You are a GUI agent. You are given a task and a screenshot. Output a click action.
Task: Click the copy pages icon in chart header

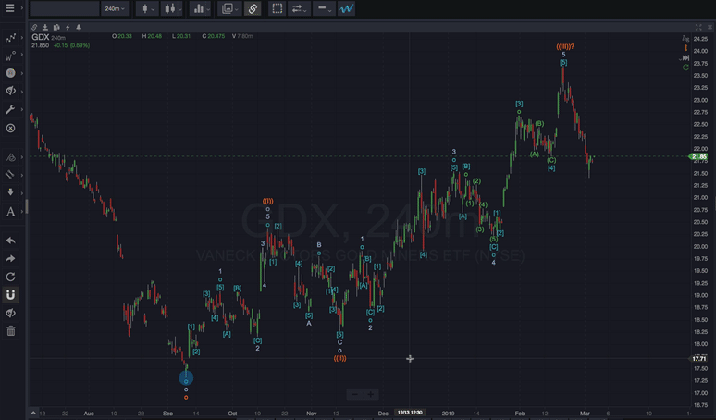click(56, 28)
